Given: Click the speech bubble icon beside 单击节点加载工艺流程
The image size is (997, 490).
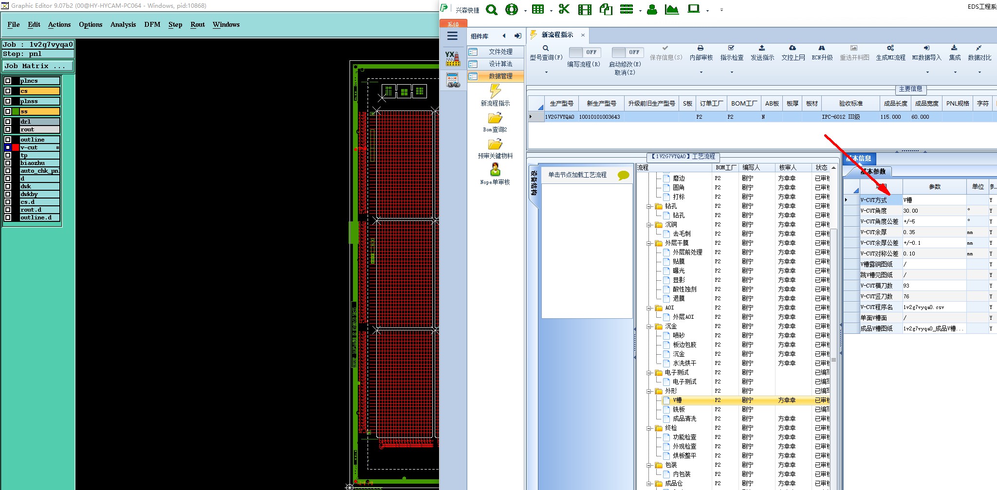Looking at the screenshot, I should click(x=623, y=175).
